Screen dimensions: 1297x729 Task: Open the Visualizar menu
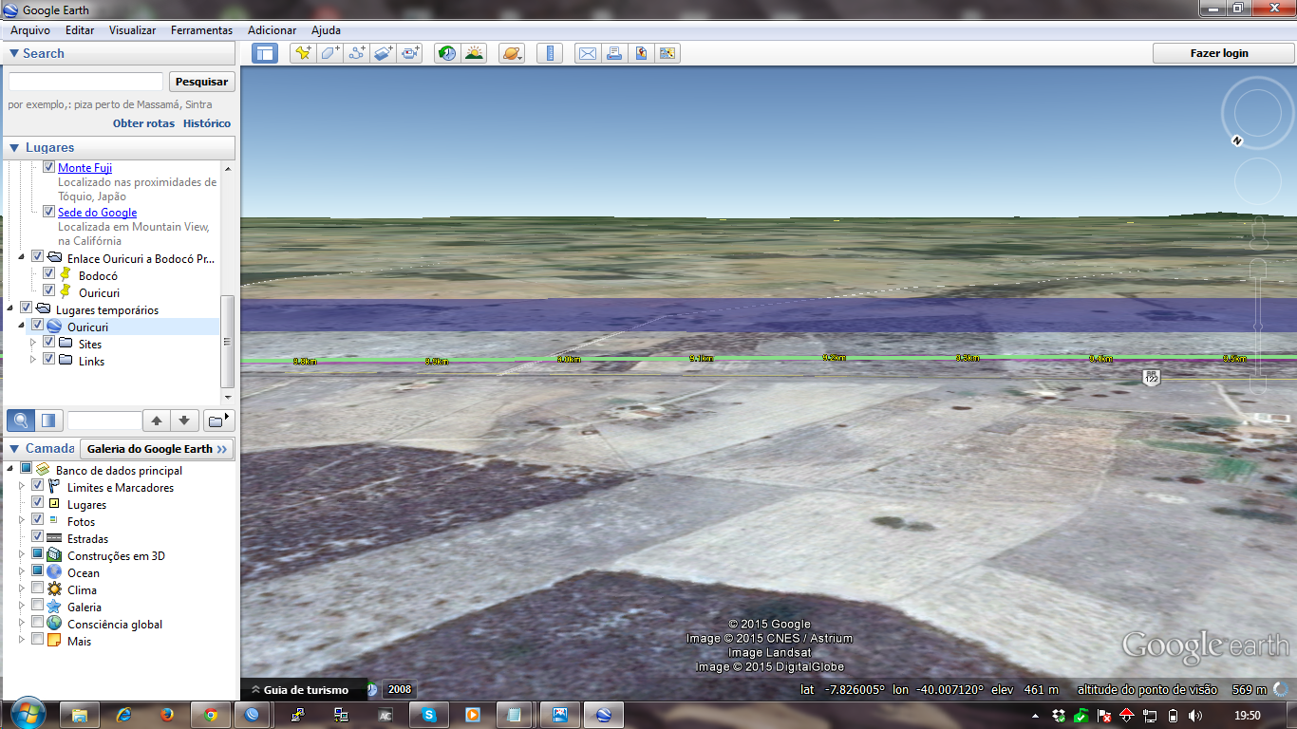click(x=133, y=30)
